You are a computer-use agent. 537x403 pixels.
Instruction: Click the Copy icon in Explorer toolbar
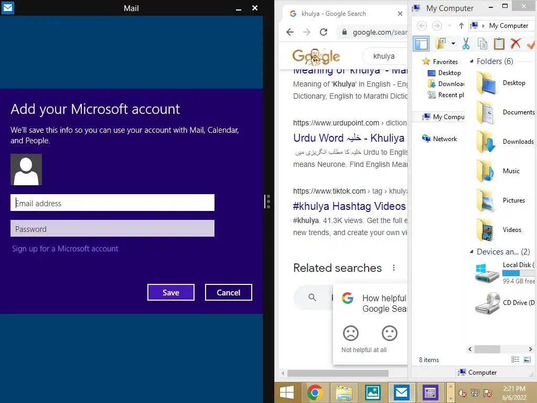coord(482,44)
